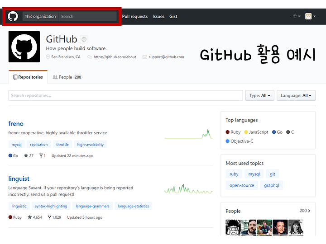Click the organization report flag icon beside GitHub

click(x=84, y=39)
